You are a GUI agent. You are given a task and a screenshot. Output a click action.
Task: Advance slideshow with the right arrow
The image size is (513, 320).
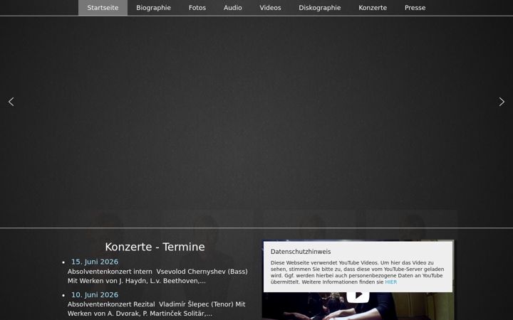[502, 102]
